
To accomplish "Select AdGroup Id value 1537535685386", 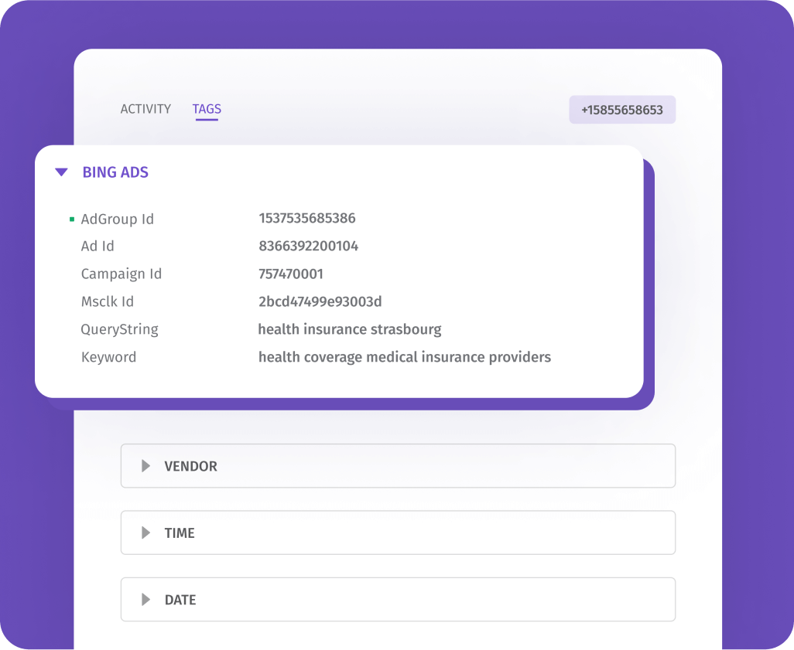I will tap(307, 218).
